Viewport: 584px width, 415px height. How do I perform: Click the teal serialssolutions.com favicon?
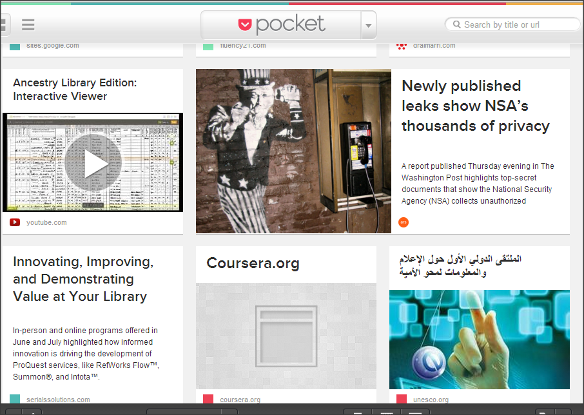coord(15,399)
